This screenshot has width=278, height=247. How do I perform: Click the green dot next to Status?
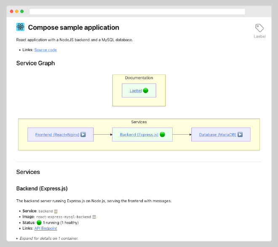(39, 223)
